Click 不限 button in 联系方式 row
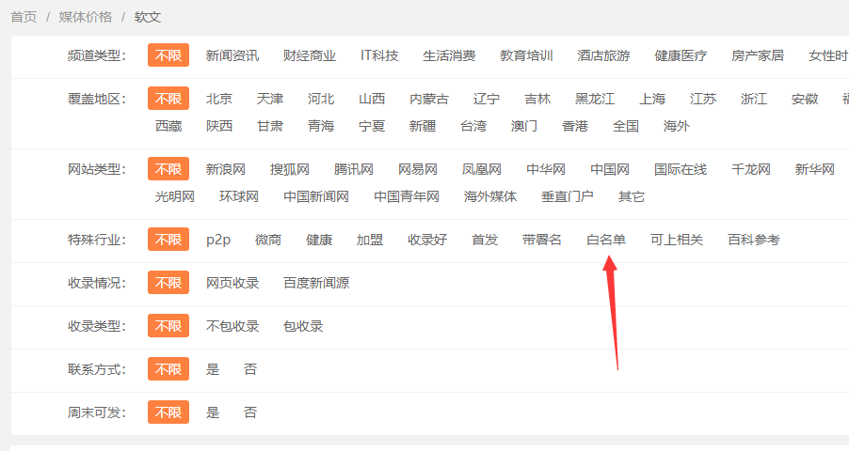This screenshot has width=849, height=451. click(x=168, y=369)
